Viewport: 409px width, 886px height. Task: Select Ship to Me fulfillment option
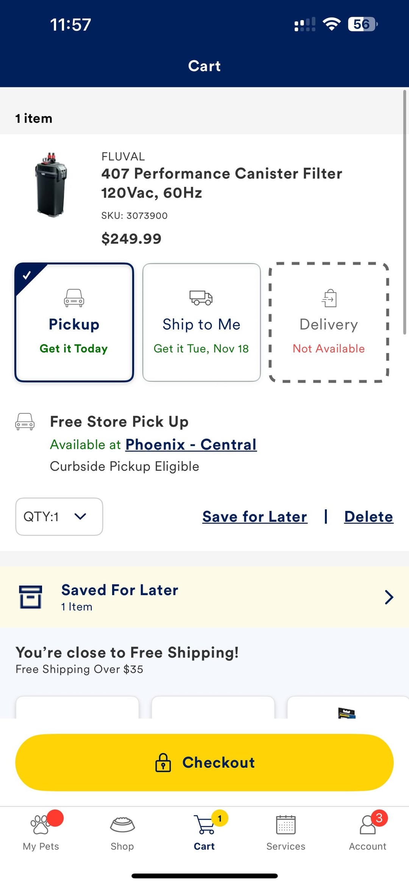(x=201, y=322)
